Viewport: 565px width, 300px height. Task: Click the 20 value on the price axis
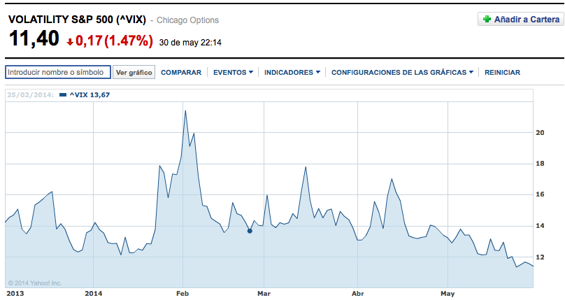pos(540,133)
